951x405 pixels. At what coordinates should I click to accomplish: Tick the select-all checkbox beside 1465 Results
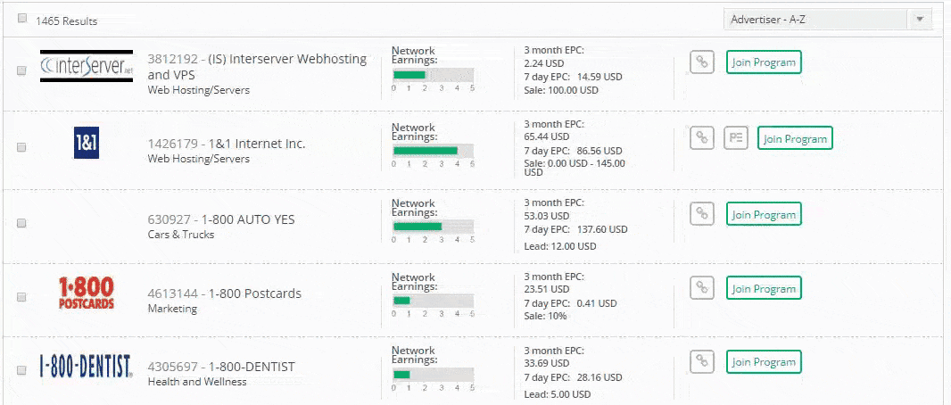click(22, 19)
